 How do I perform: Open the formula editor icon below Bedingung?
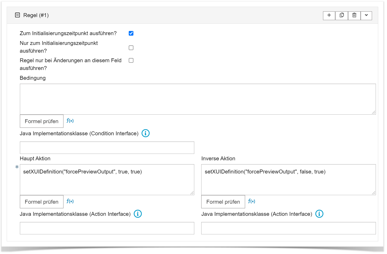coord(70,121)
